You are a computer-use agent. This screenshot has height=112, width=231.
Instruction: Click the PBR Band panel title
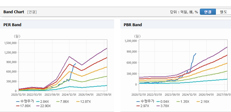pos(133,25)
